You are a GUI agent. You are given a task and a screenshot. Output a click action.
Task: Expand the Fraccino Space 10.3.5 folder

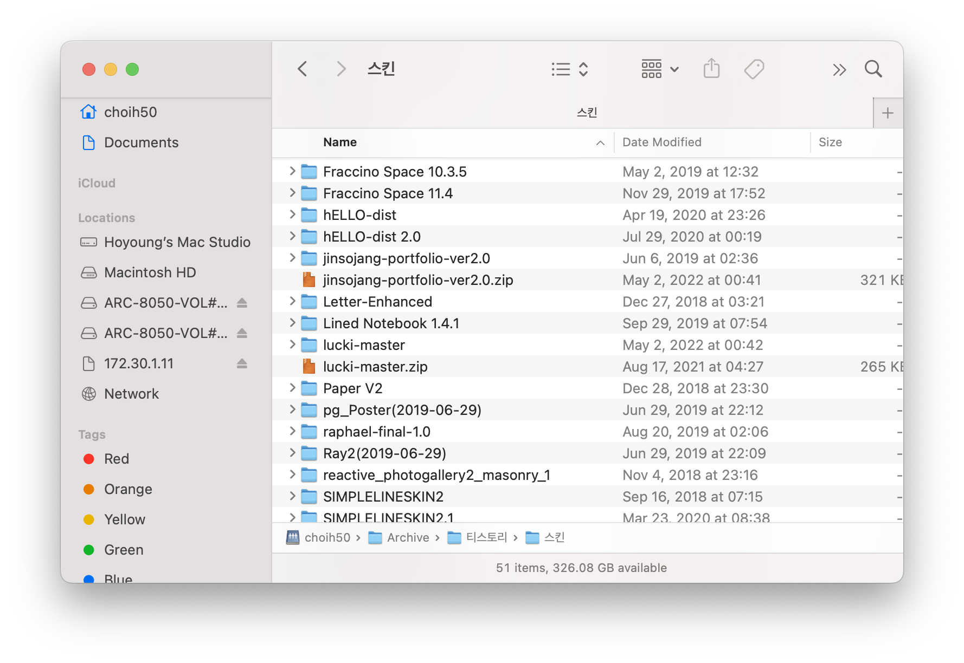pos(292,171)
